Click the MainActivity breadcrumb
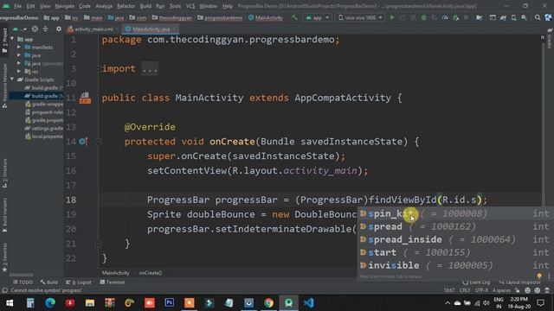 [x=115, y=273]
